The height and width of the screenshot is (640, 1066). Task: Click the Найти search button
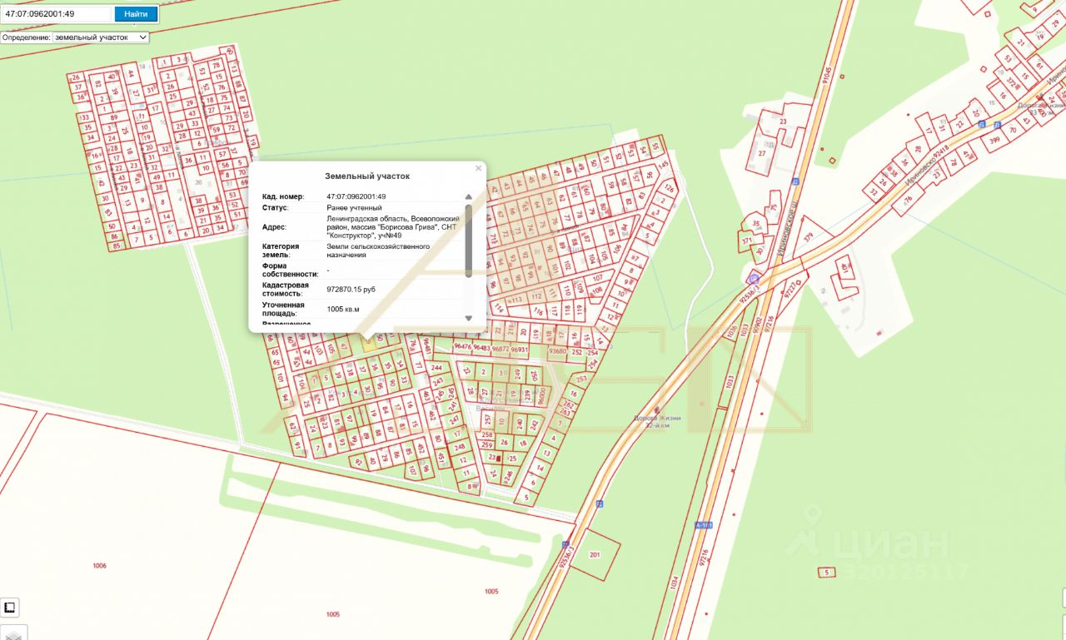click(136, 14)
